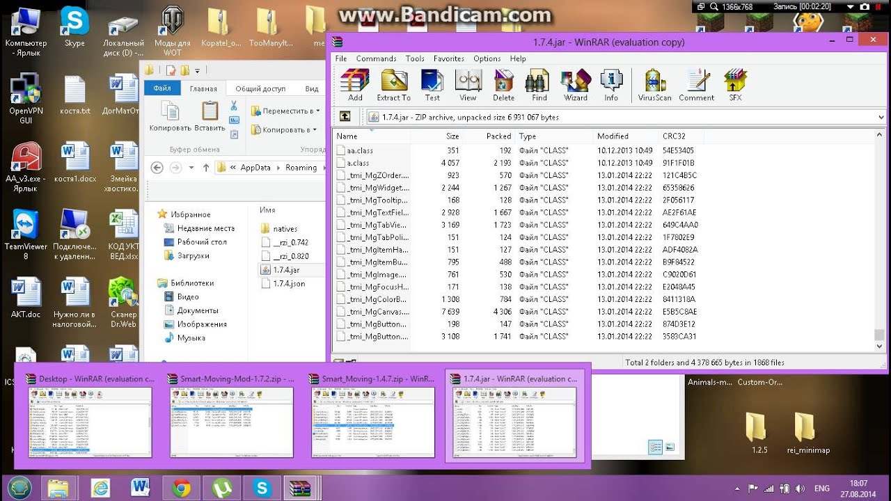This screenshot has height=501, width=891.
Task: Go up one folder level in WinRAR
Action: point(345,117)
